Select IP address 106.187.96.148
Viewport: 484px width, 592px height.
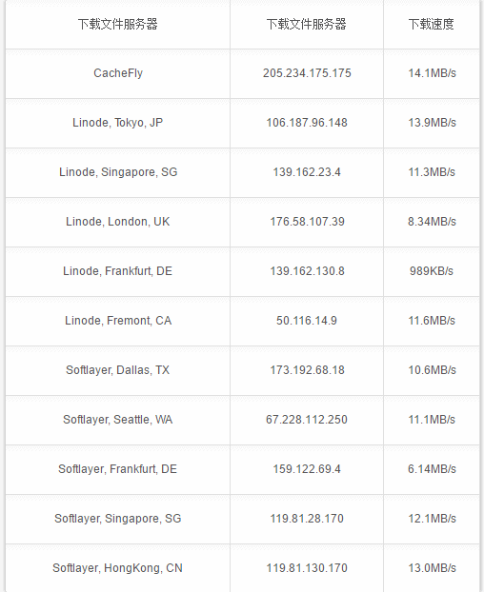[x=307, y=123]
